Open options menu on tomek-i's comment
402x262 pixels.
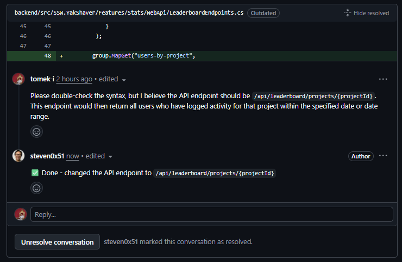click(383, 79)
